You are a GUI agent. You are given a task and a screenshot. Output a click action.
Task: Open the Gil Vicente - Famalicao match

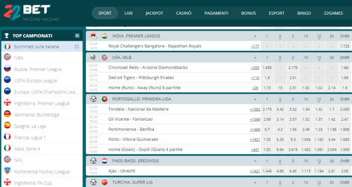pyautogui.click(x=130, y=119)
